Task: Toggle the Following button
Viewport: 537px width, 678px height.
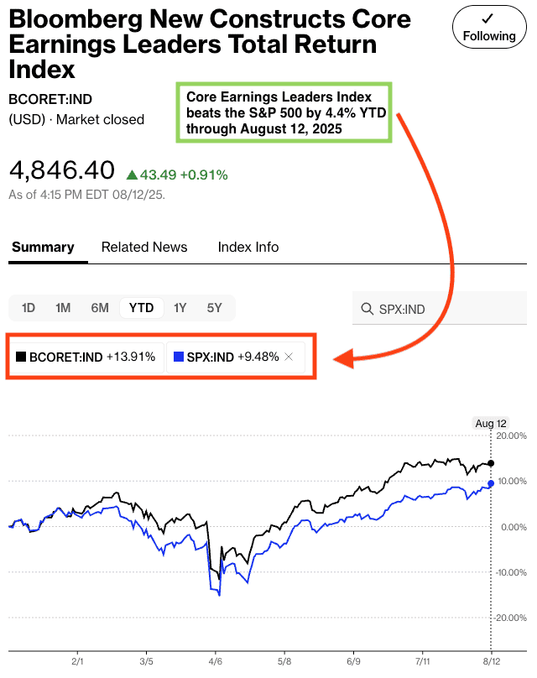Action: (489, 28)
